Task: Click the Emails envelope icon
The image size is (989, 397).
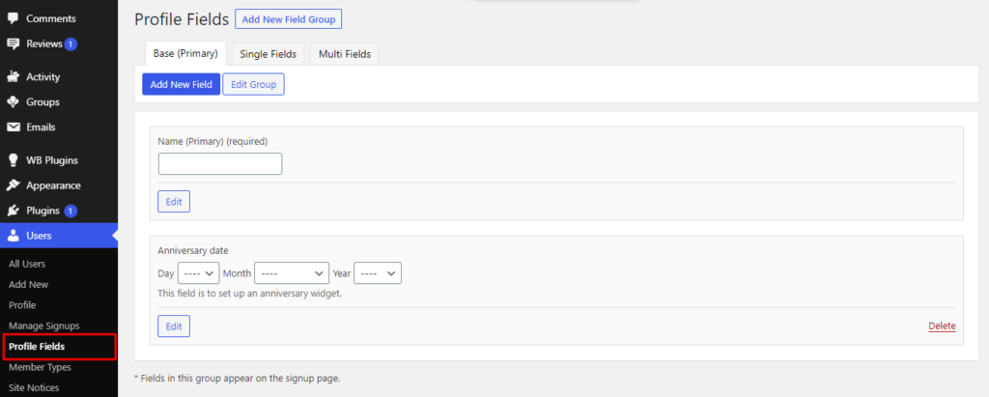Action: (x=13, y=128)
